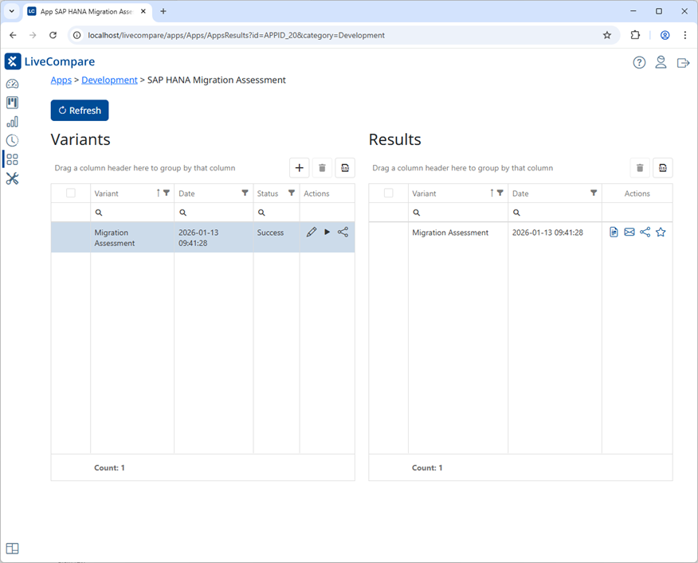Open the bar chart reports icon in sidebar

[x=13, y=122]
